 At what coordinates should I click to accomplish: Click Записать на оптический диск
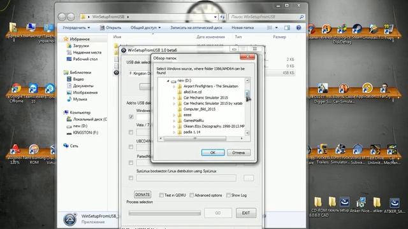click(196, 27)
